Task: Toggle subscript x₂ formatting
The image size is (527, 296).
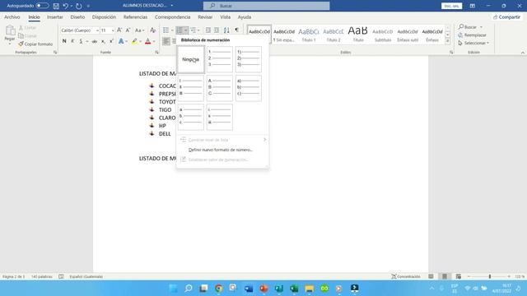Action: 103,41
